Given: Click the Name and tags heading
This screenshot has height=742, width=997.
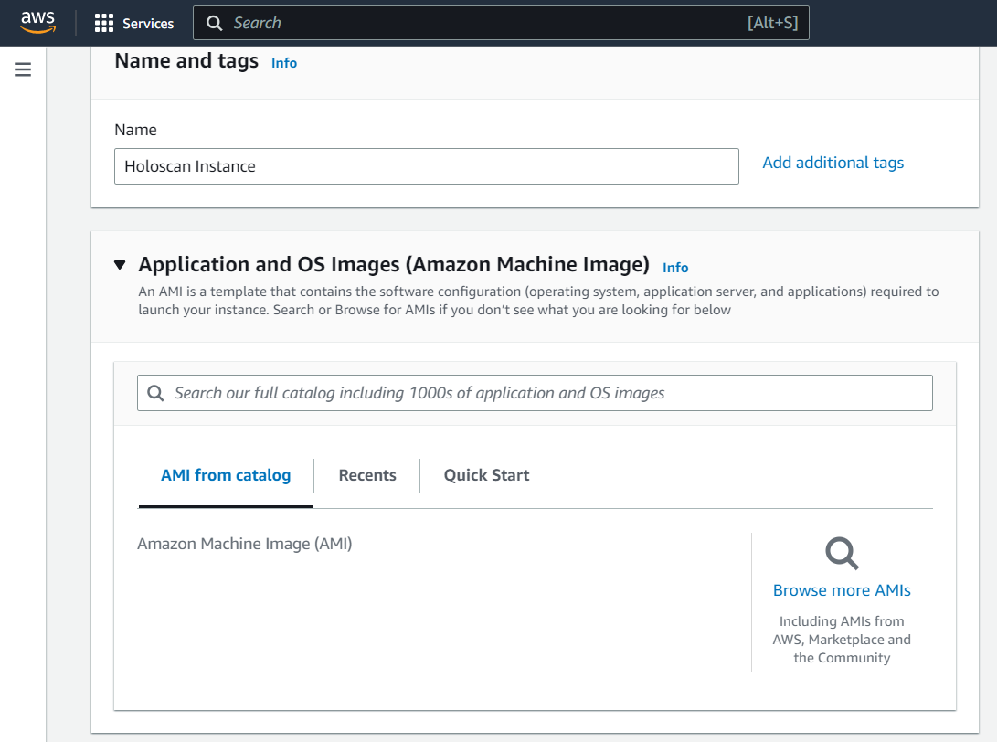Looking at the screenshot, I should click(x=186, y=61).
